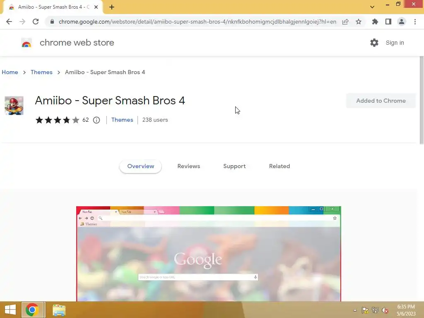The width and height of the screenshot is (424, 318).
Task: Open the network tray icon
Action: (x=375, y=310)
